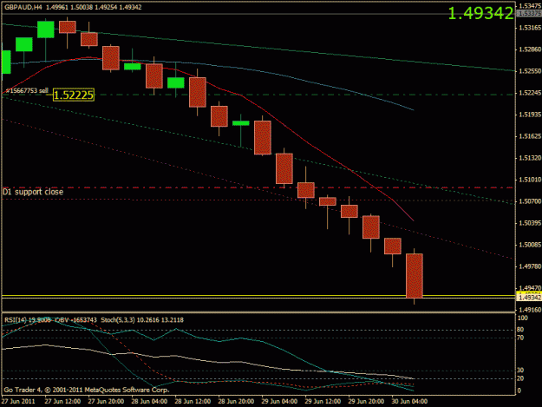
Task: Click the 27 Jun 12:00 time label
Action: coord(62,402)
